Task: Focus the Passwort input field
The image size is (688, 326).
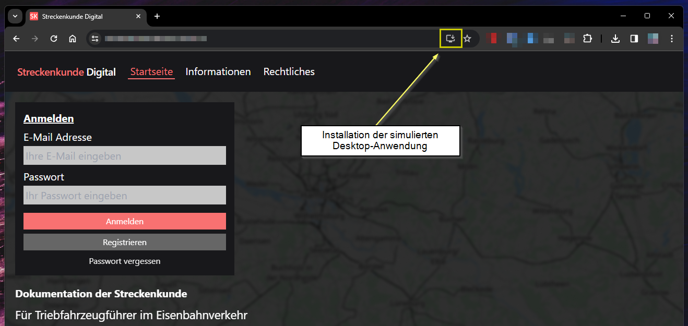Action: point(124,195)
